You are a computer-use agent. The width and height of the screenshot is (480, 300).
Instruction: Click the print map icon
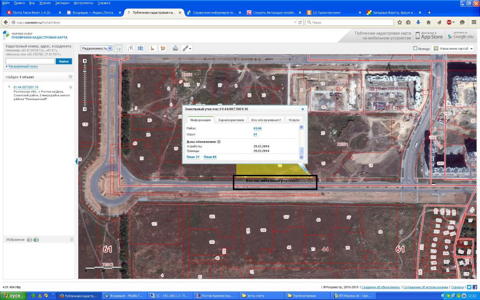(x=175, y=48)
